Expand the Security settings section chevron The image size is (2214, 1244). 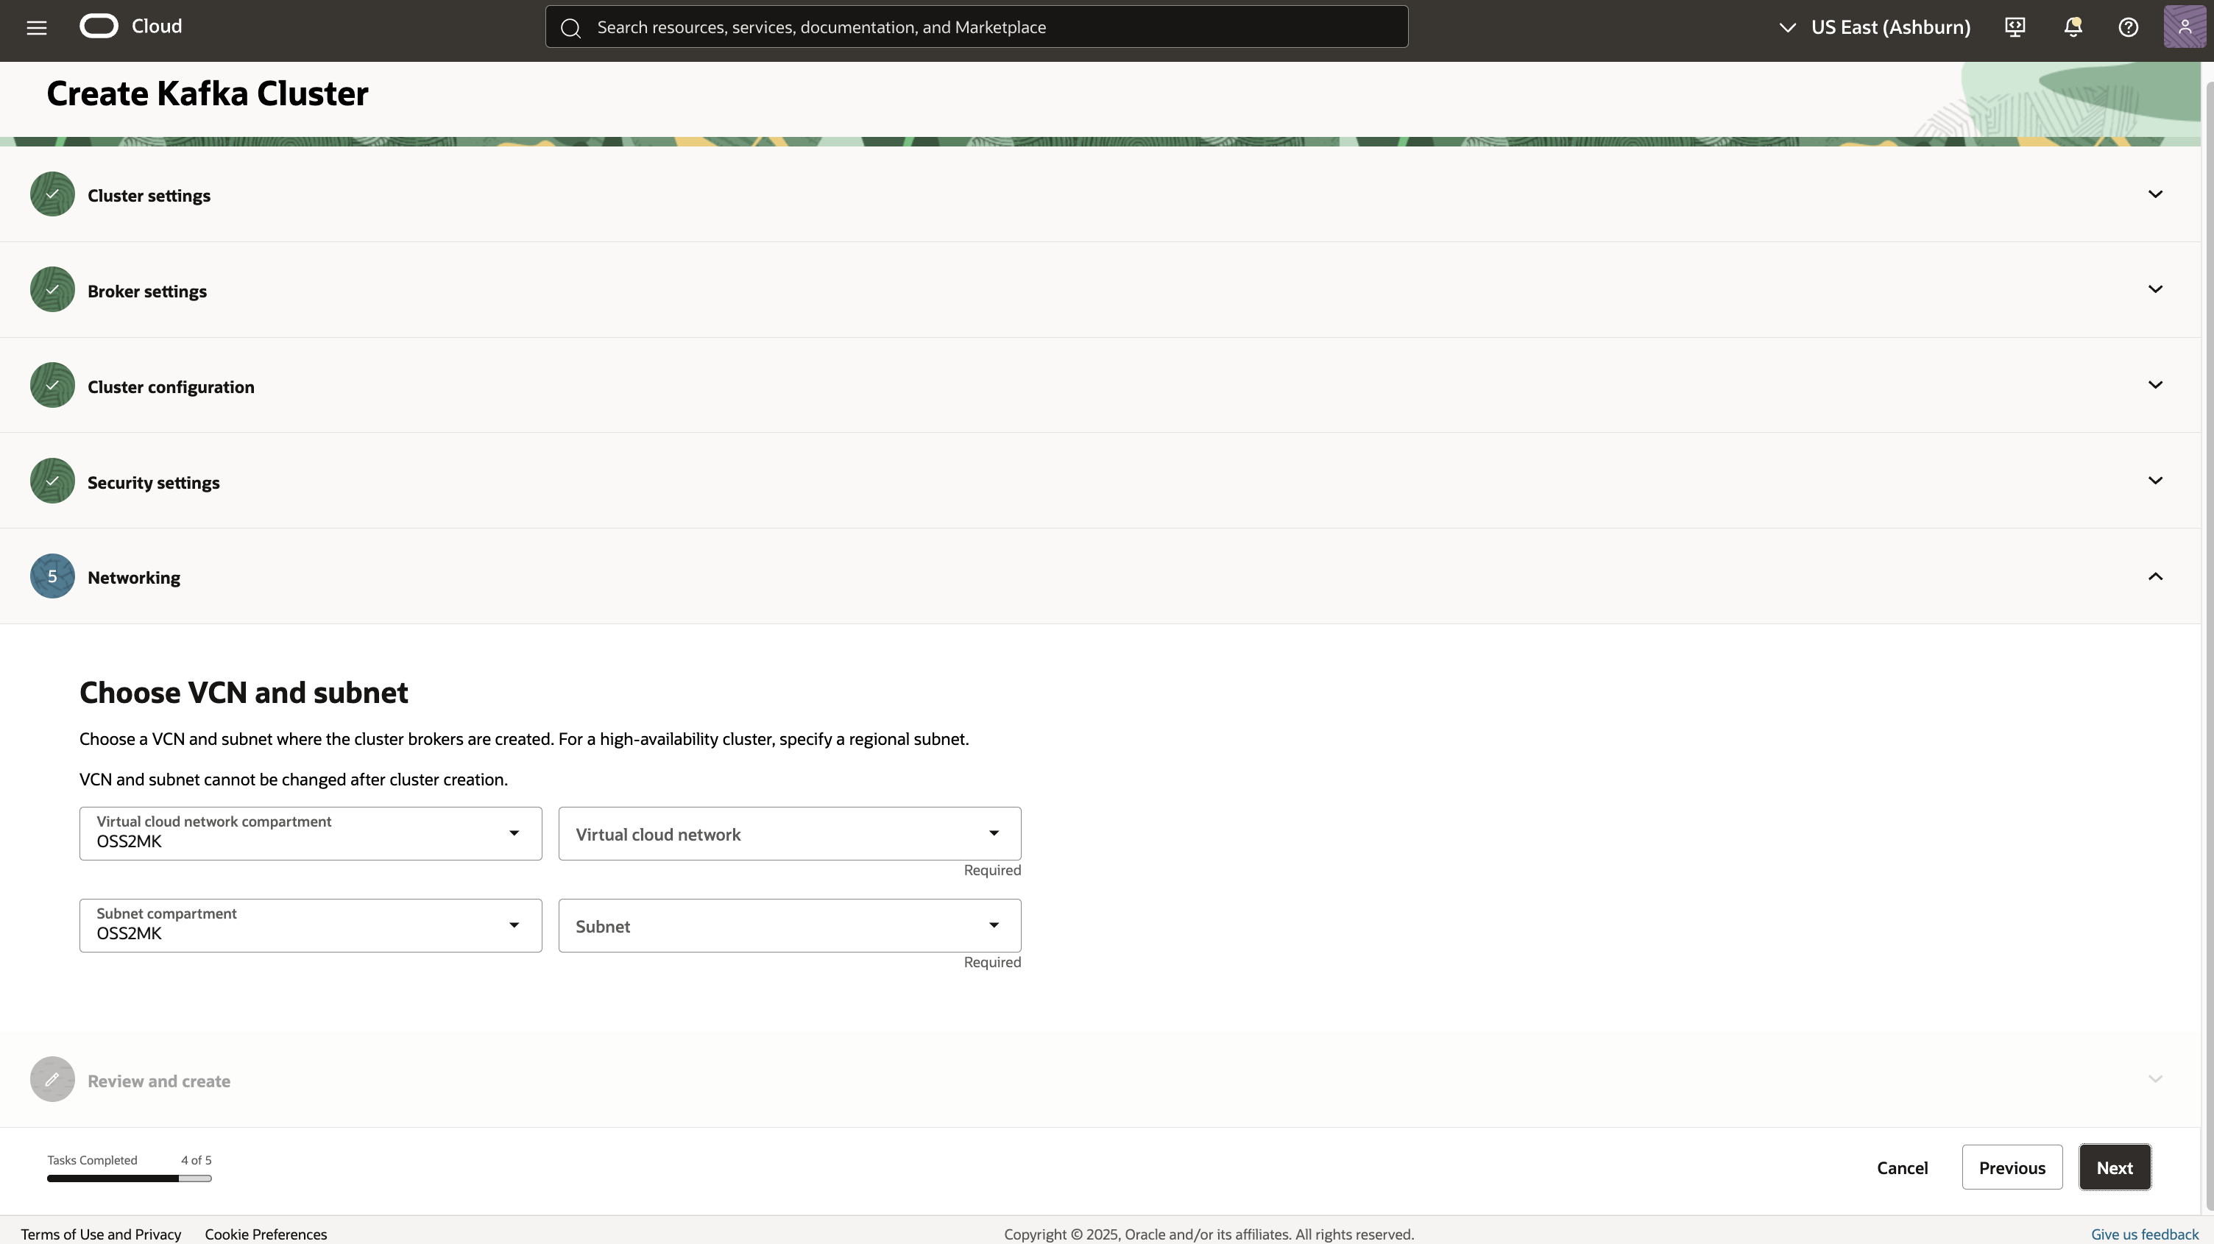click(x=2154, y=481)
